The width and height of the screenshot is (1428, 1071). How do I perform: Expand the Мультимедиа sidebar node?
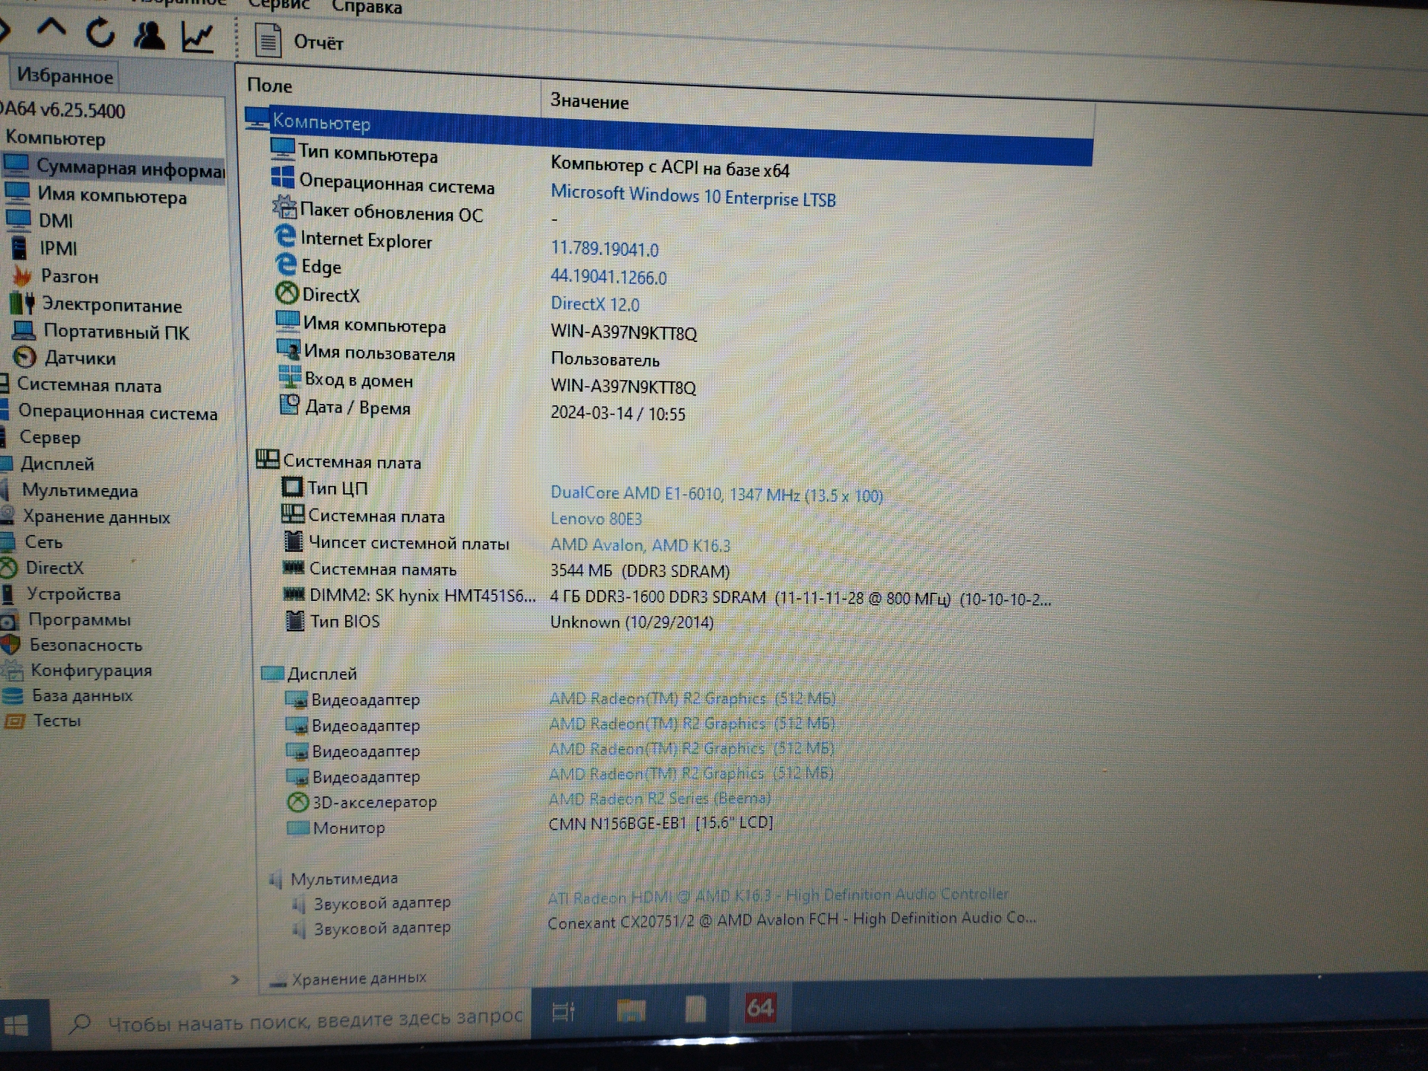coord(69,491)
